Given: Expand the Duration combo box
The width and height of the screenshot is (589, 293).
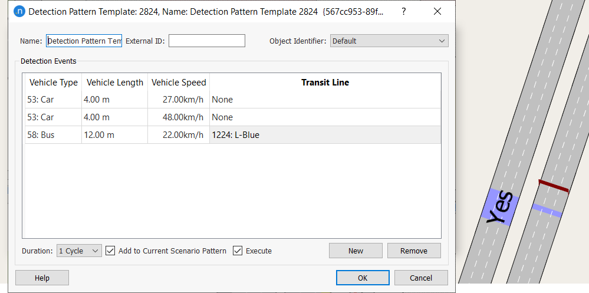Looking at the screenshot, I should [79, 251].
